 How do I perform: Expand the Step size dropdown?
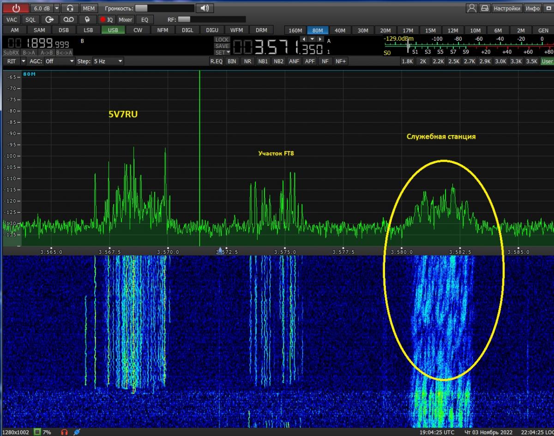pos(108,61)
